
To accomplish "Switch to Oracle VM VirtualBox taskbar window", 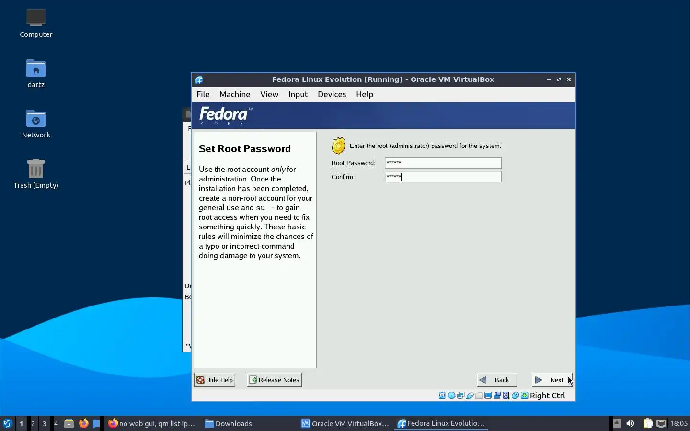I will click(x=345, y=423).
